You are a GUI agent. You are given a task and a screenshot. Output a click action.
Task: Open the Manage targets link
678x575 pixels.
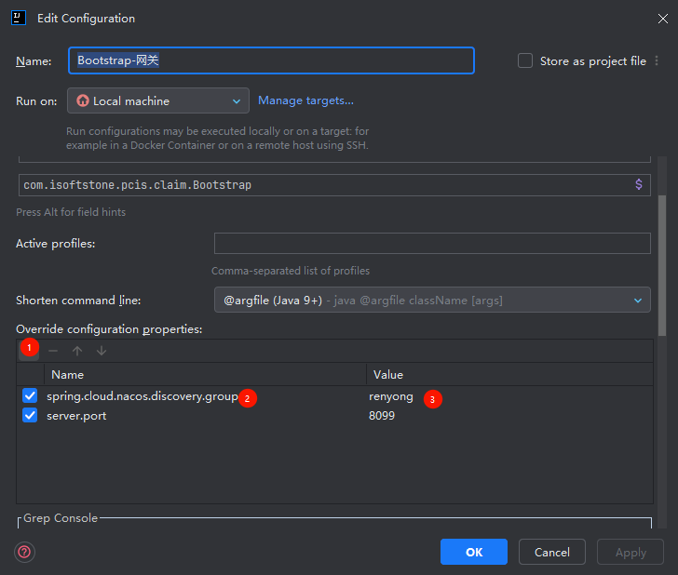pos(305,100)
